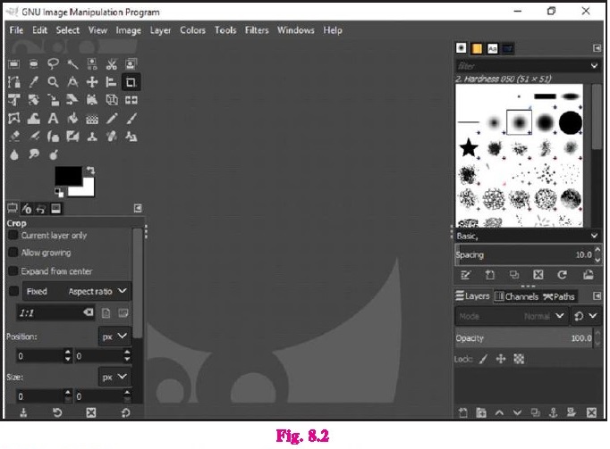Select the Text tool
The height and width of the screenshot is (449, 610).
(53, 119)
